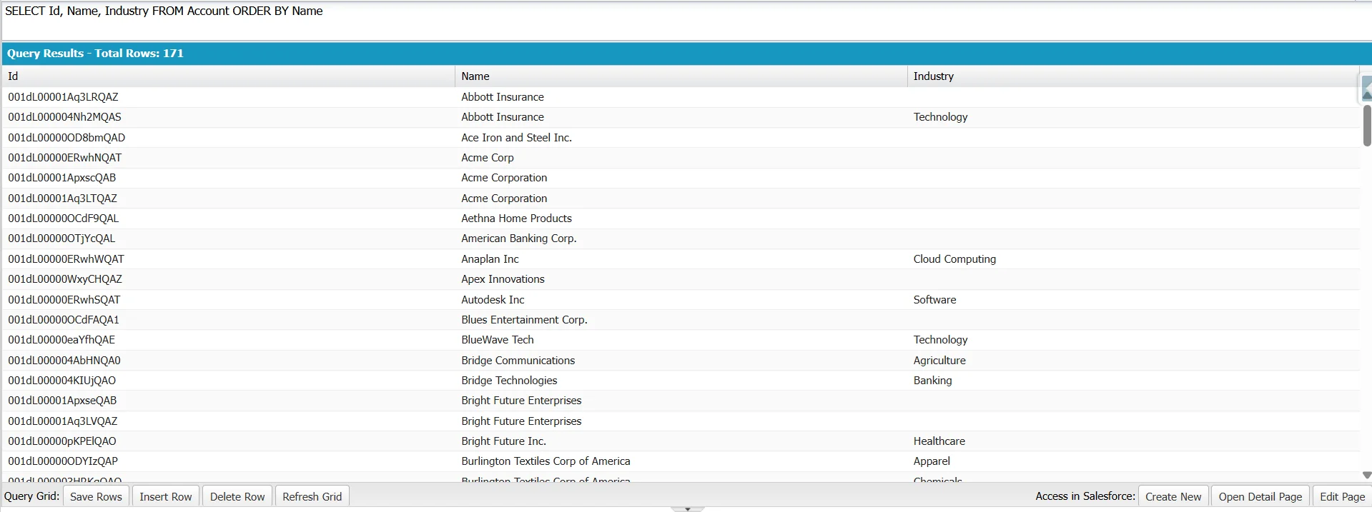The width and height of the screenshot is (1372, 512).
Task: Select Id cell 001dL00001Aq3LVQAZ
Action: (x=228, y=421)
